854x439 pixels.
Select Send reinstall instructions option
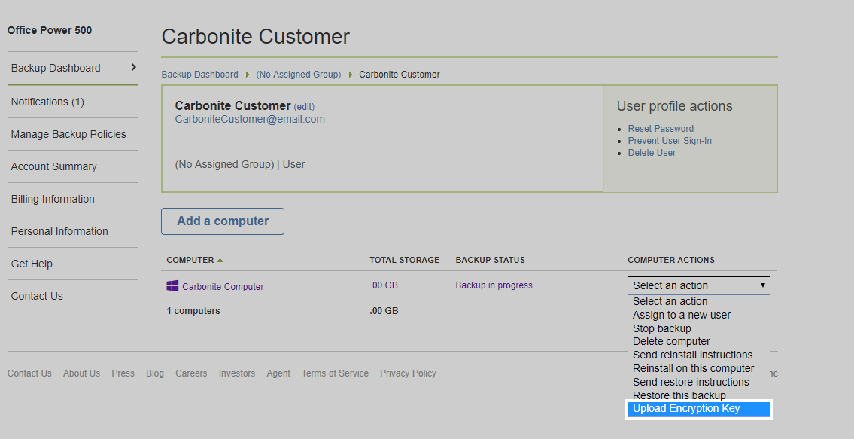click(692, 355)
